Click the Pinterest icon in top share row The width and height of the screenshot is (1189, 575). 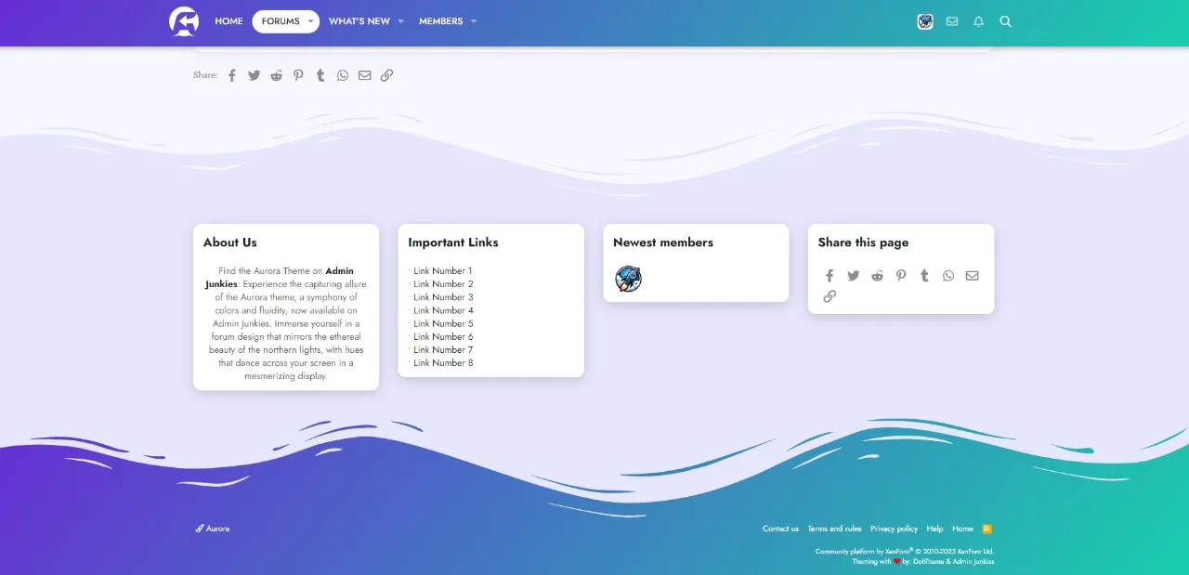point(298,75)
